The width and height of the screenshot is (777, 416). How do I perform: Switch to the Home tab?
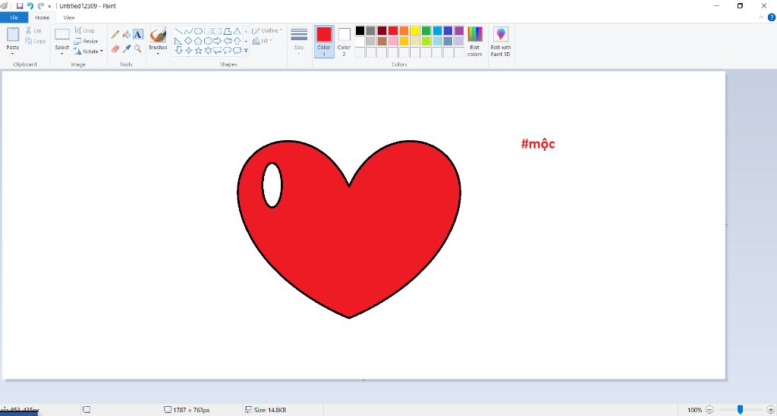(42, 17)
